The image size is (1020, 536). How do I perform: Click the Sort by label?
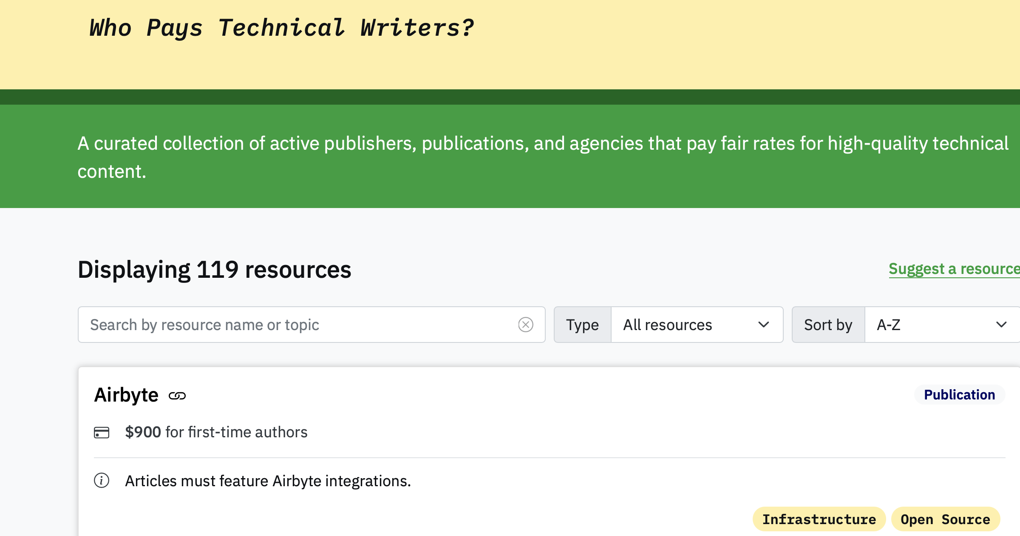pyautogui.click(x=828, y=325)
